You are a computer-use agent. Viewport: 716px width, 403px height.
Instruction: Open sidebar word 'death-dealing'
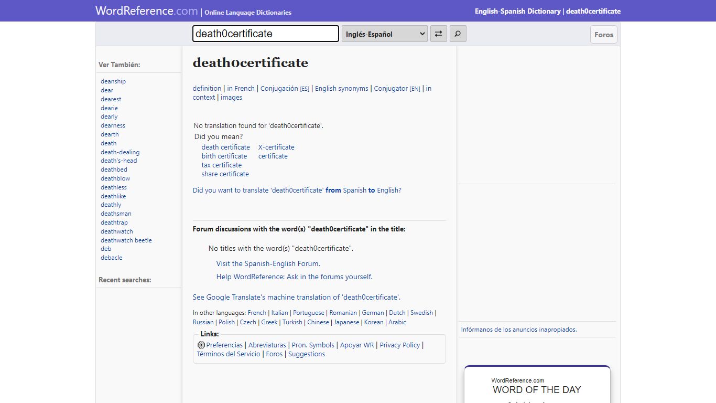(x=120, y=152)
